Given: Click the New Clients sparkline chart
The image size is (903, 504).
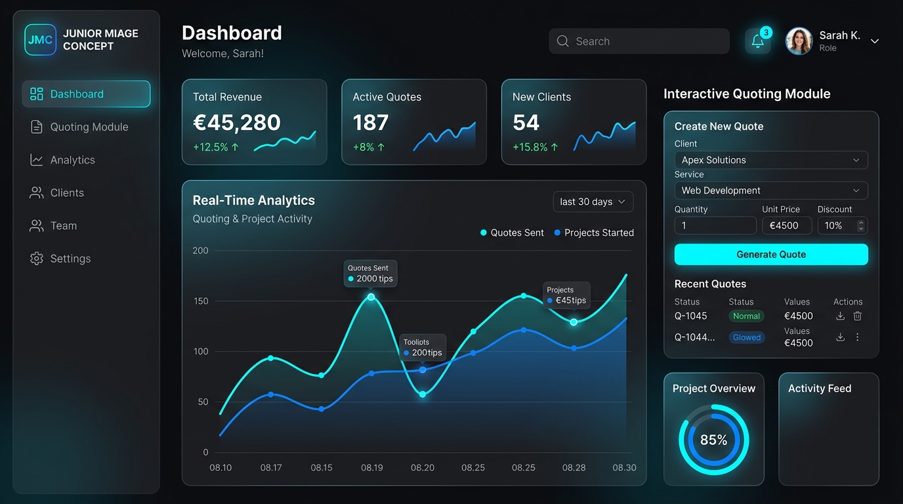Looking at the screenshot, I should (604, 136).
